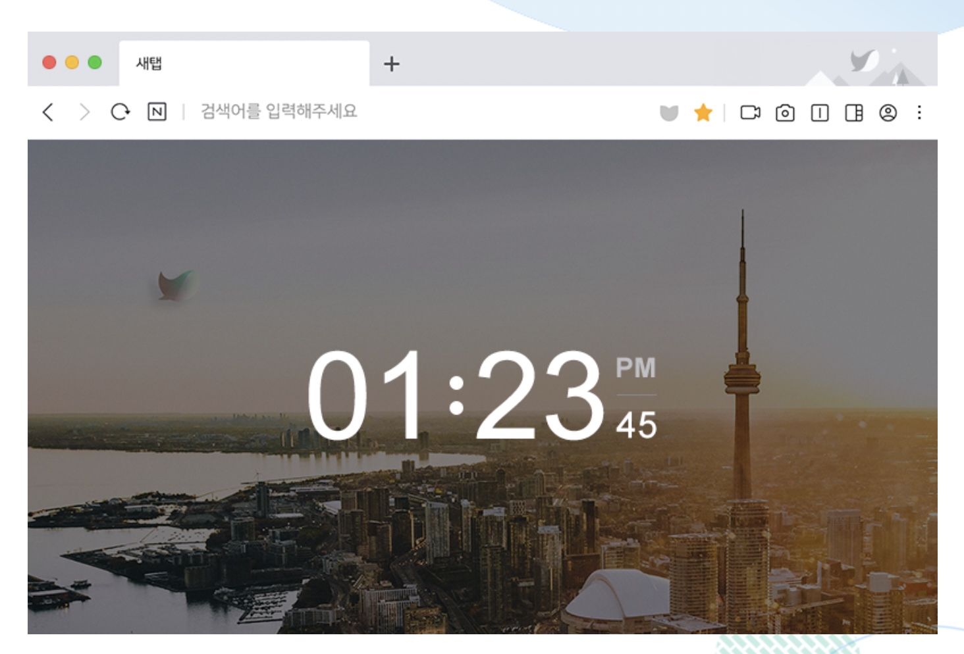Click the yellow minimize window button

[72, 63]
